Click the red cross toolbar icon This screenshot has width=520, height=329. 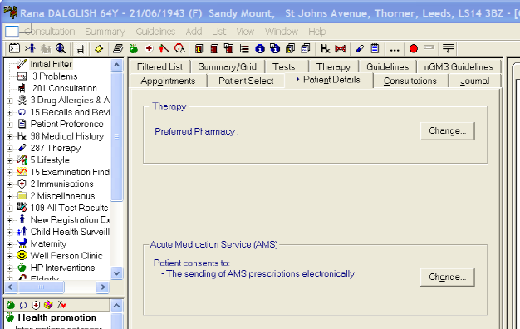149,49
